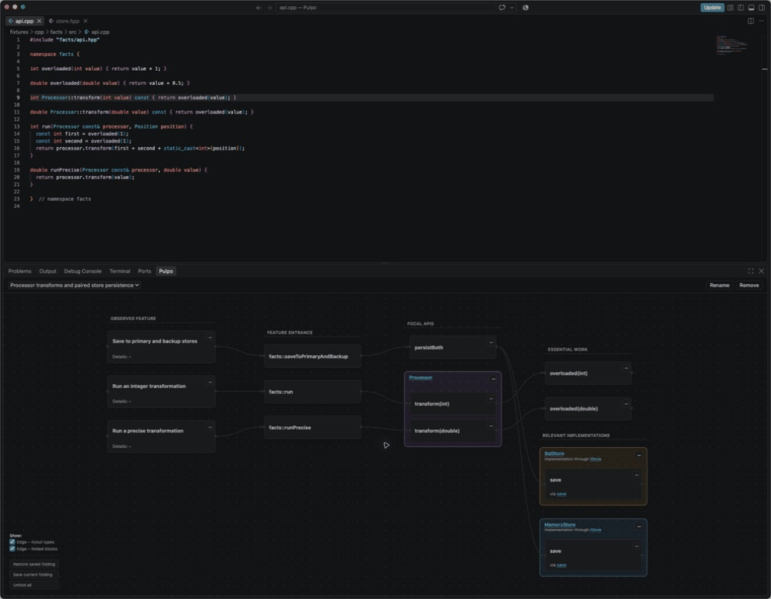This screenshot has height=599, width=771.
Task: Select the facts::saveToPrimaryAndBackup node
Action: [x=312, y=357]
